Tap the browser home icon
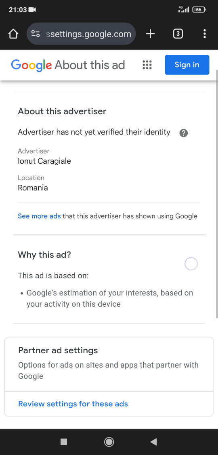 pos(13,34)
